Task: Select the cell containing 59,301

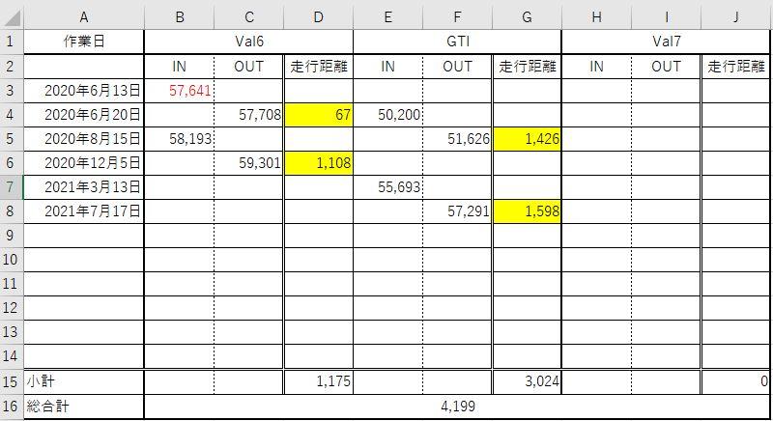Action: [x=249, y=163]
